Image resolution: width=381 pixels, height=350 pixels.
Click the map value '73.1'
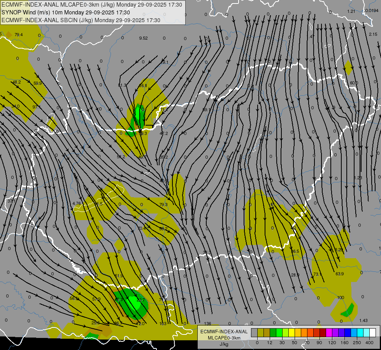pyautogui.click(x=317, y=274)
